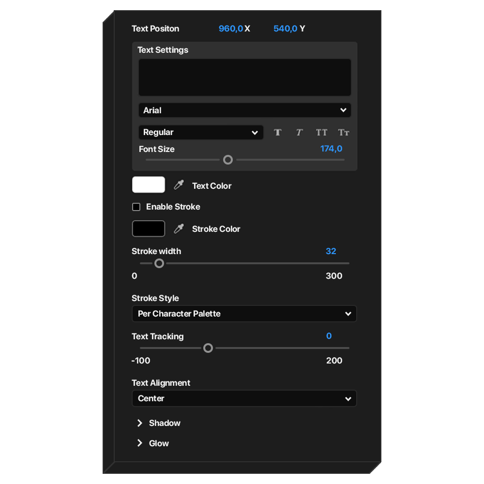Open the Stroke Style dropdown
Viewport: 484px width, 484px height.
tap(244, 314)
